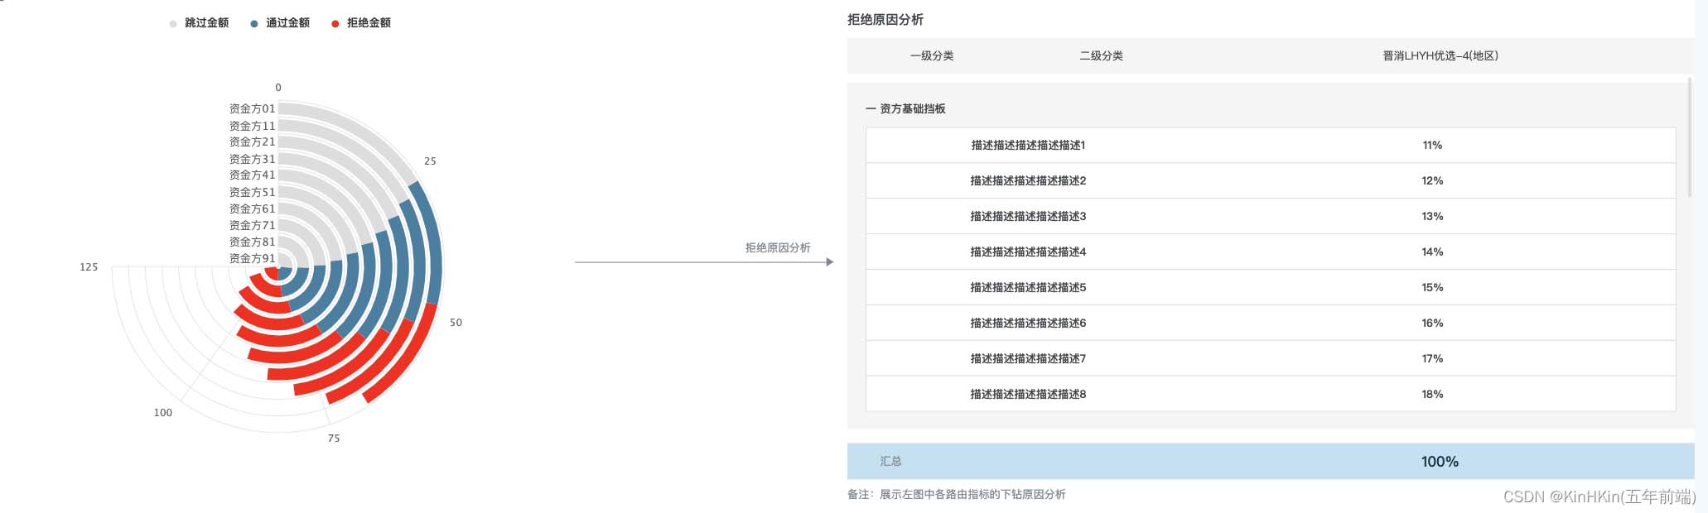This screenshot has width=1708, height=513.
Task: Select the 资金方91 ring label
Action: [252, 259]
